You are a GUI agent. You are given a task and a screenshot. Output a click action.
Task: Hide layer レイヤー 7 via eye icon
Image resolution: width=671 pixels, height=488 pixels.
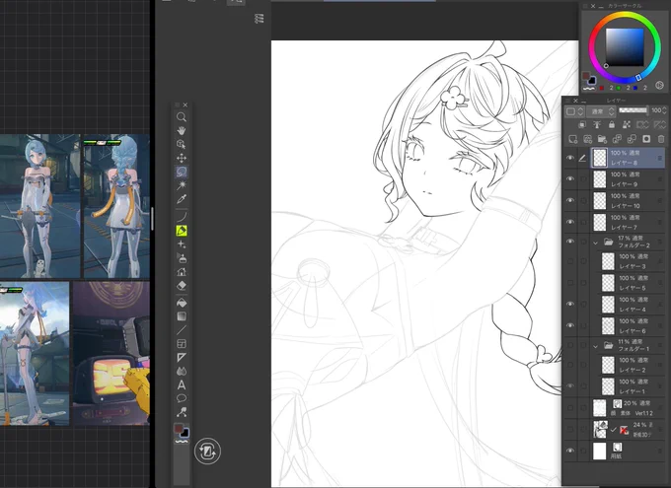tap(570, 222)
